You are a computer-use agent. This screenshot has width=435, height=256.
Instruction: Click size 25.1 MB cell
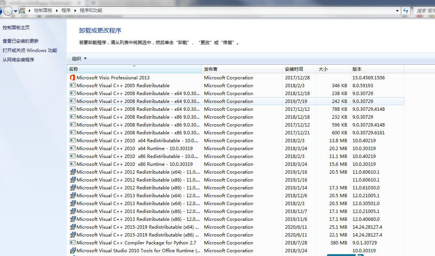click(x=338, y=227)
